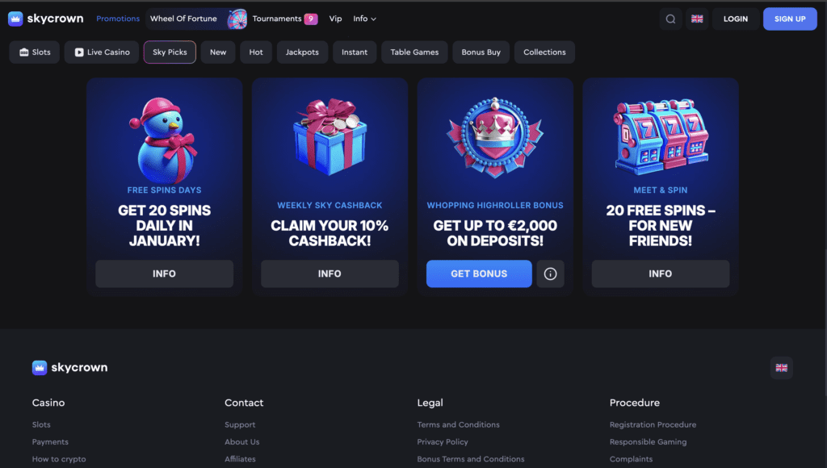Click the Wheel Of Fortune wheel icon
Screen dimensions: 827x468
click(237, 19)
